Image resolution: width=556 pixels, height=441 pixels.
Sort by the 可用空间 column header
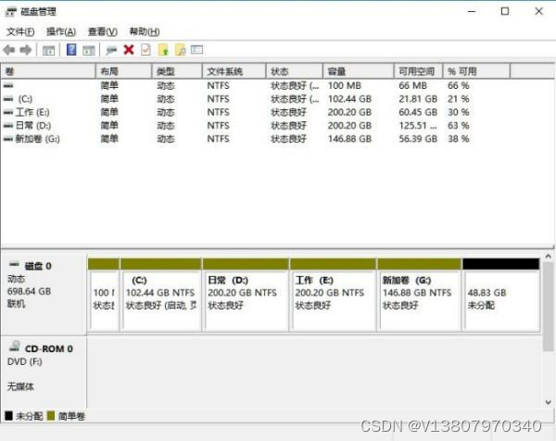(x=419, y=71)
